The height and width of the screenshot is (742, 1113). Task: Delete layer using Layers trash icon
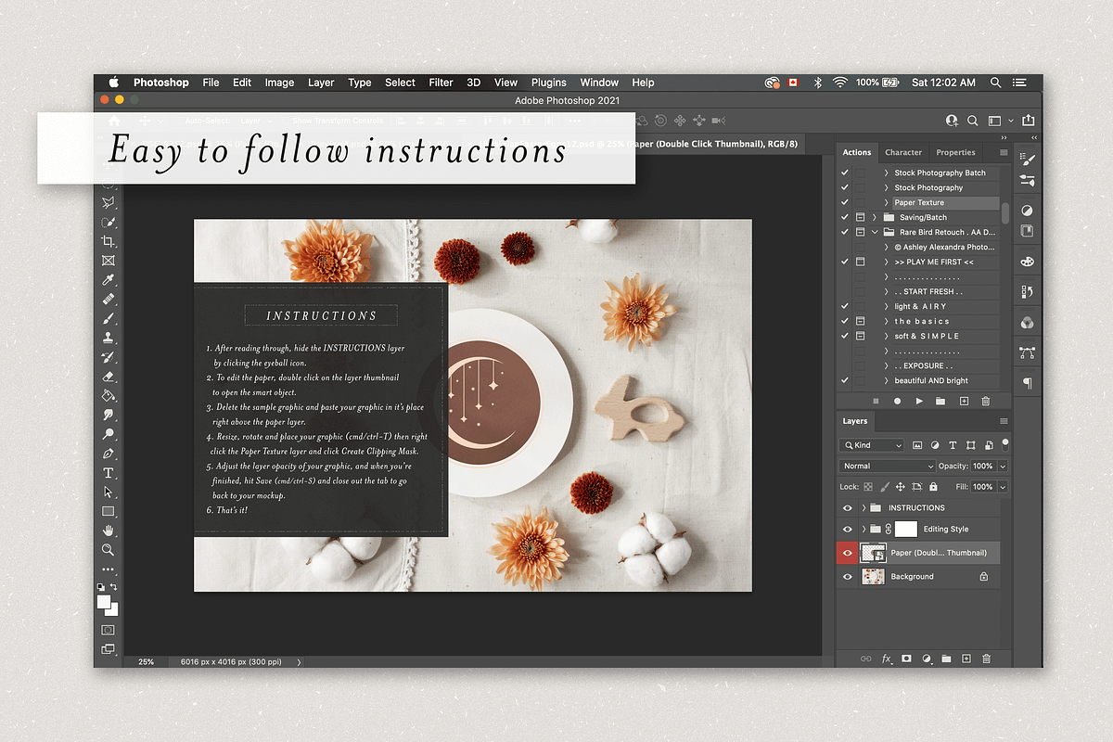(x=986, y=659)
